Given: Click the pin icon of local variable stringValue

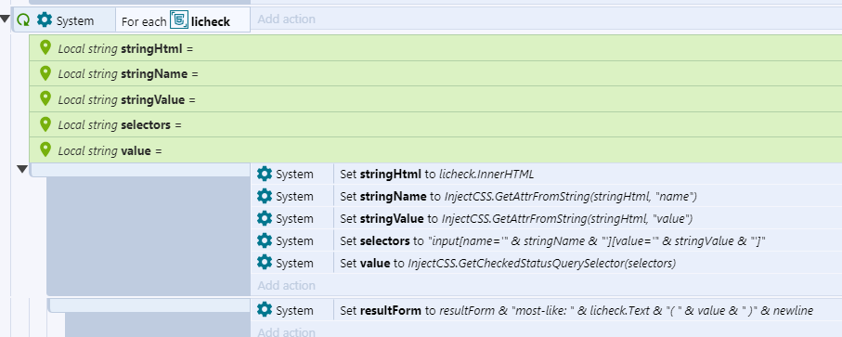Looking at the screenshot, I should pos(45,98).
